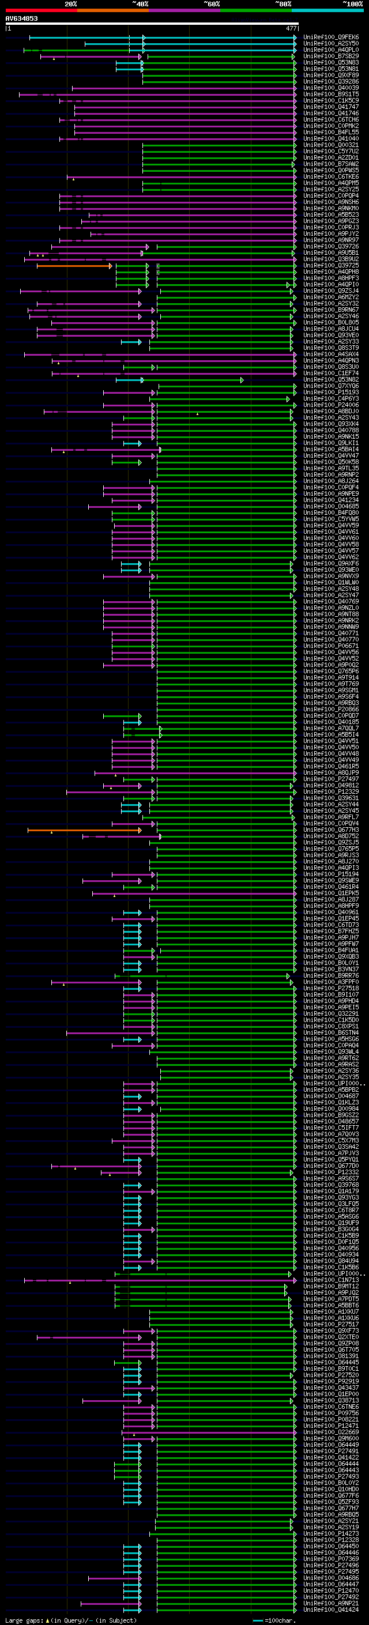Select hit label UniRef100_Q9SWE9
The image size is (369, 1625).
(x=331, y=881)
